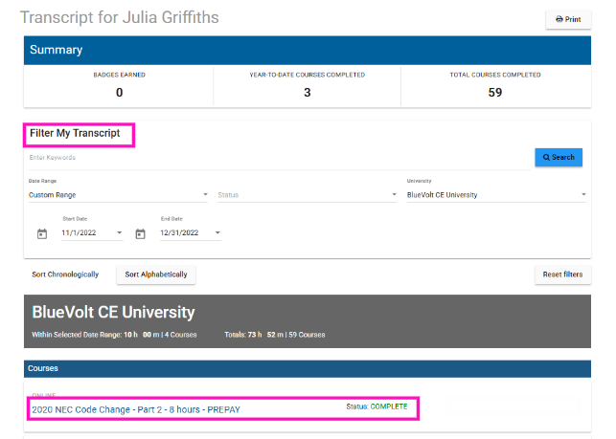Click the Totals 73 h 52 m text
Screen dimensions: 616x439
point(275,335)
